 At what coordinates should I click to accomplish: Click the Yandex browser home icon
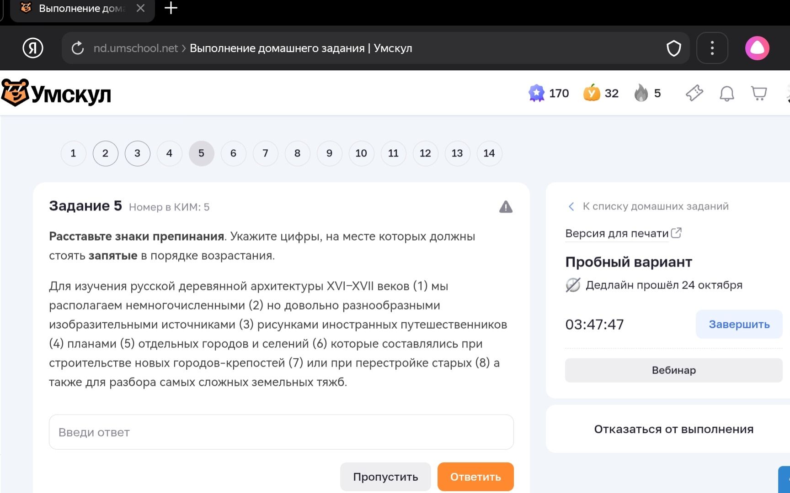[33, 48]
